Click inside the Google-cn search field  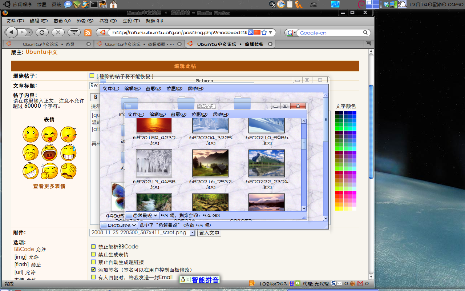(x=330, y=32)
